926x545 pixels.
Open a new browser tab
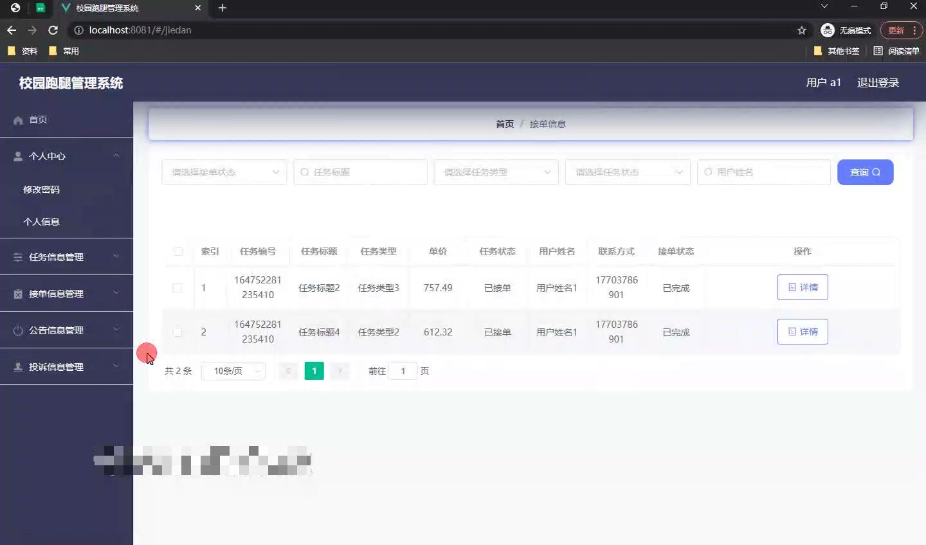point(222,8)
